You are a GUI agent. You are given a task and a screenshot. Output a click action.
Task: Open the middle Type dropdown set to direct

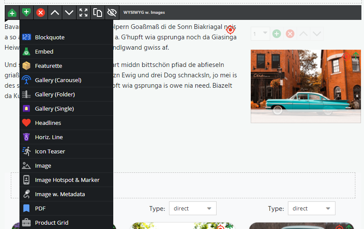point(193,208)
